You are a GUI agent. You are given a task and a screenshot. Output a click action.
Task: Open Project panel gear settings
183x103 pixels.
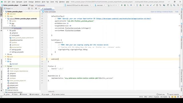(x=36, y=9)
